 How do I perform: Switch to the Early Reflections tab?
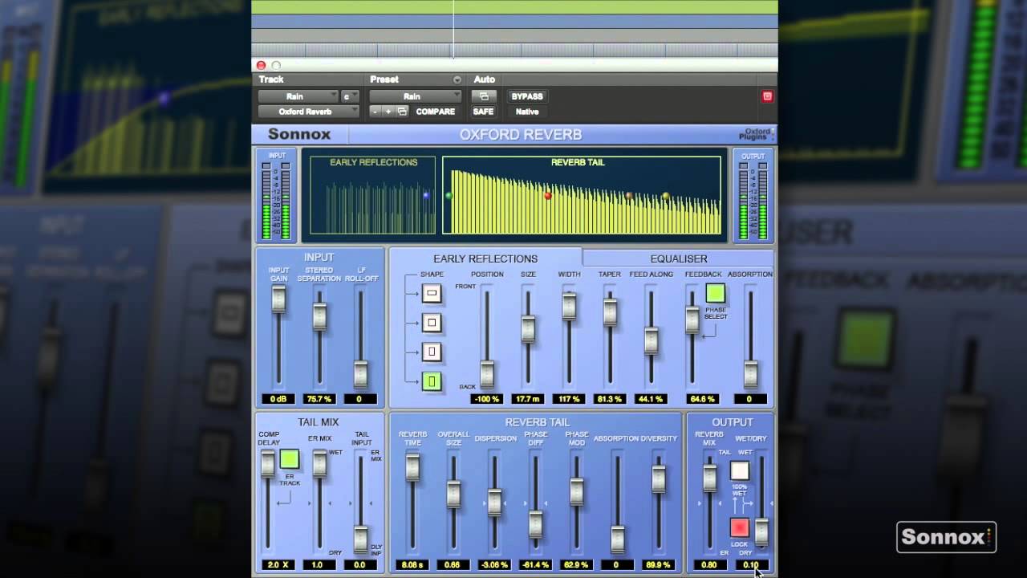tap(485, 258)
